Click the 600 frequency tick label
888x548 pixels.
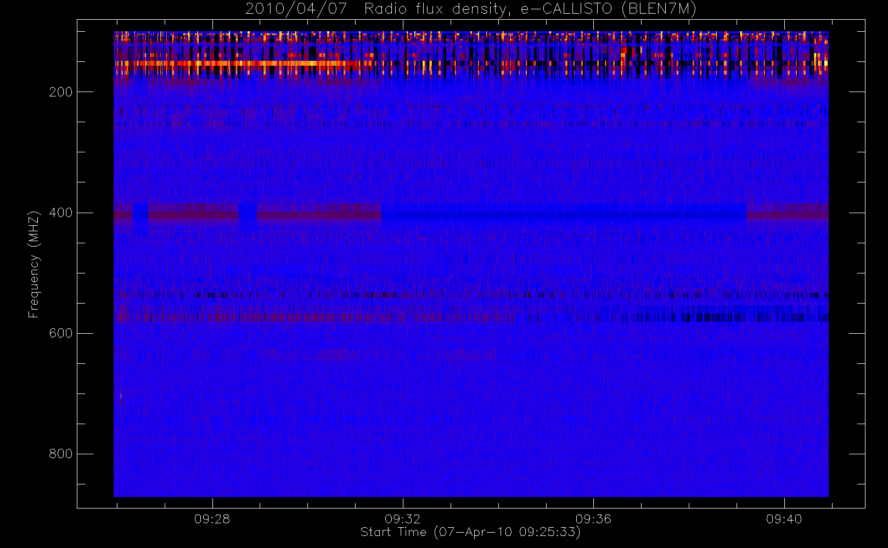point(60,333)
